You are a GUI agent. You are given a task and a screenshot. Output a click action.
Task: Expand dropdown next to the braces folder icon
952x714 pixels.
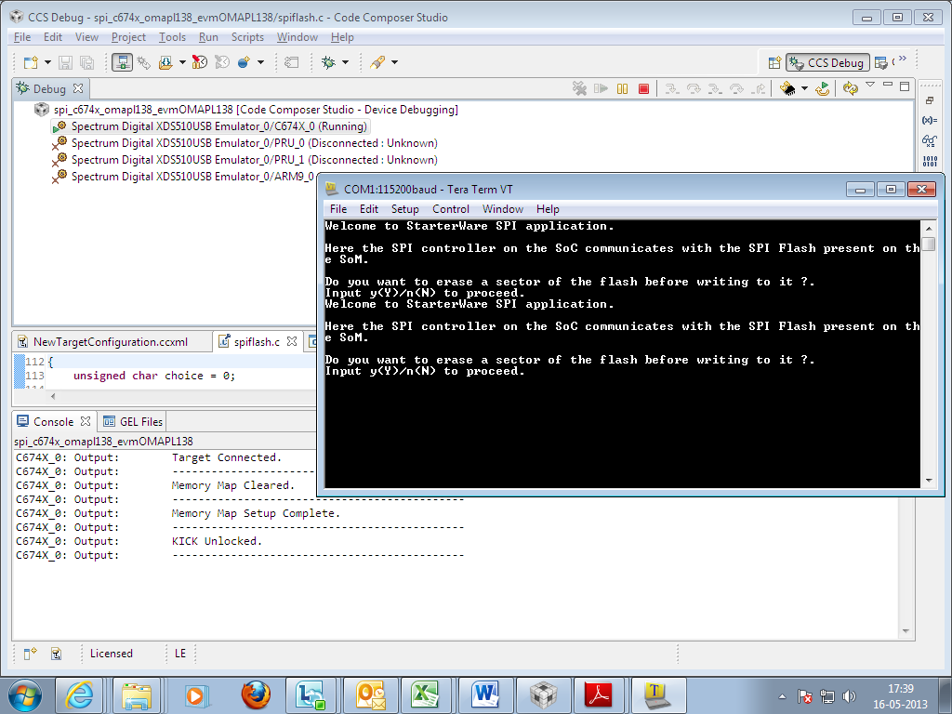(x=182, y=62)
